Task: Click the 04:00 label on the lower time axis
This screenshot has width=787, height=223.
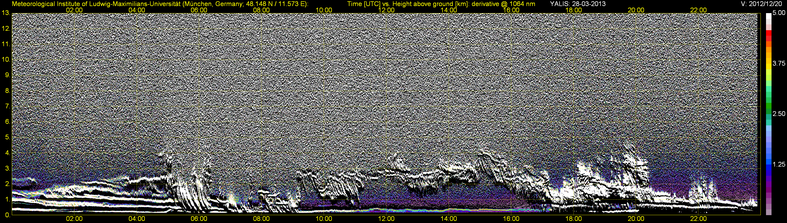Action: (137, 219)
